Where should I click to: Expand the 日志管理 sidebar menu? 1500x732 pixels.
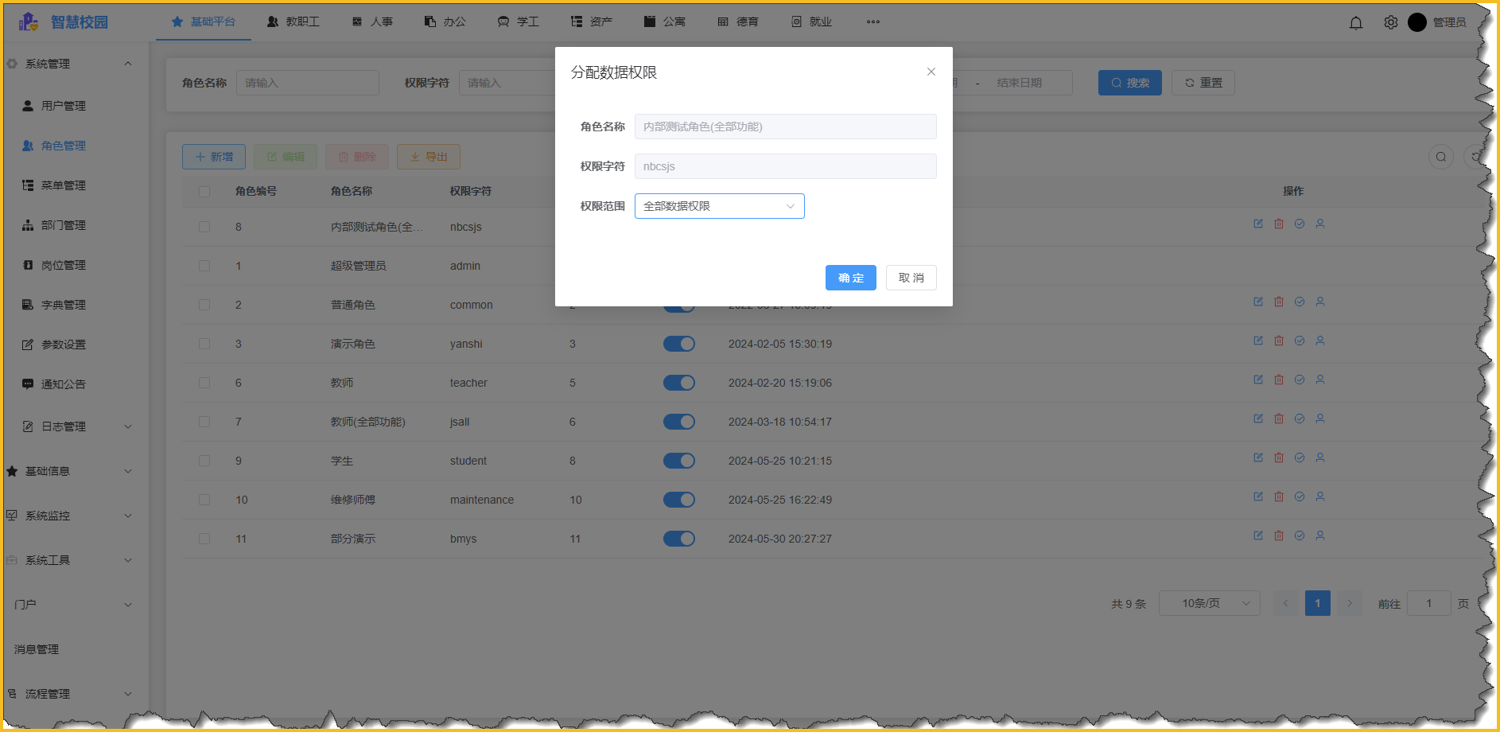coord(76,426)
